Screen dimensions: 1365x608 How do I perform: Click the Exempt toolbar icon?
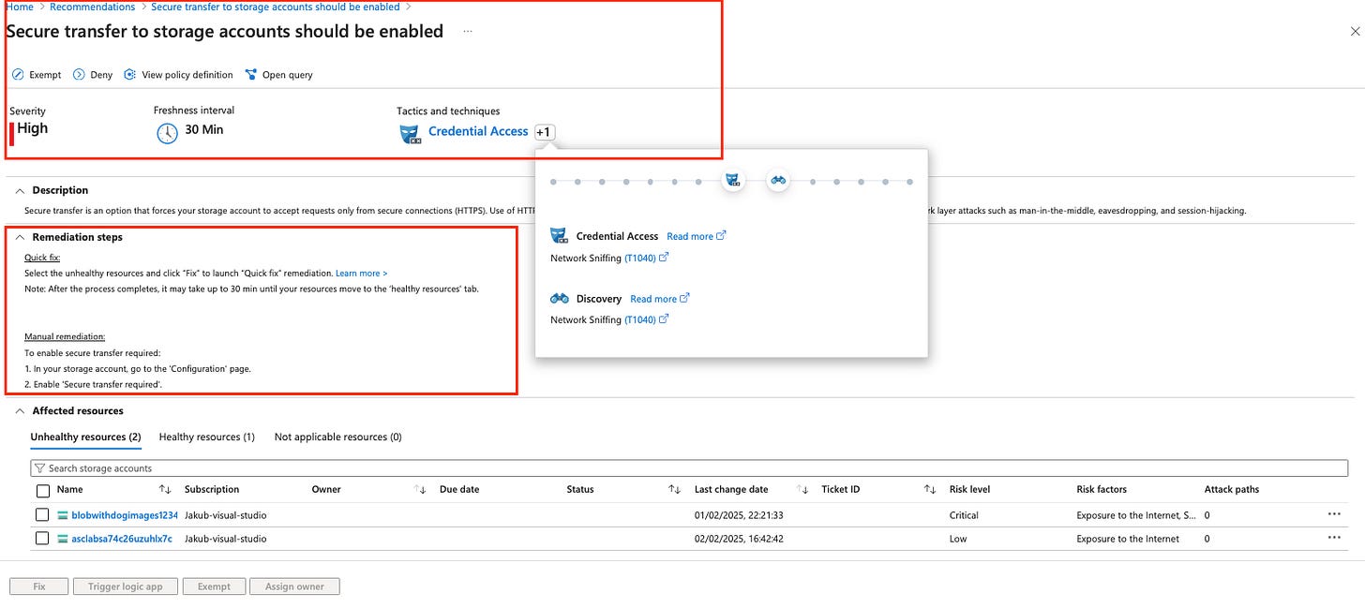click(x=18, y=75)
